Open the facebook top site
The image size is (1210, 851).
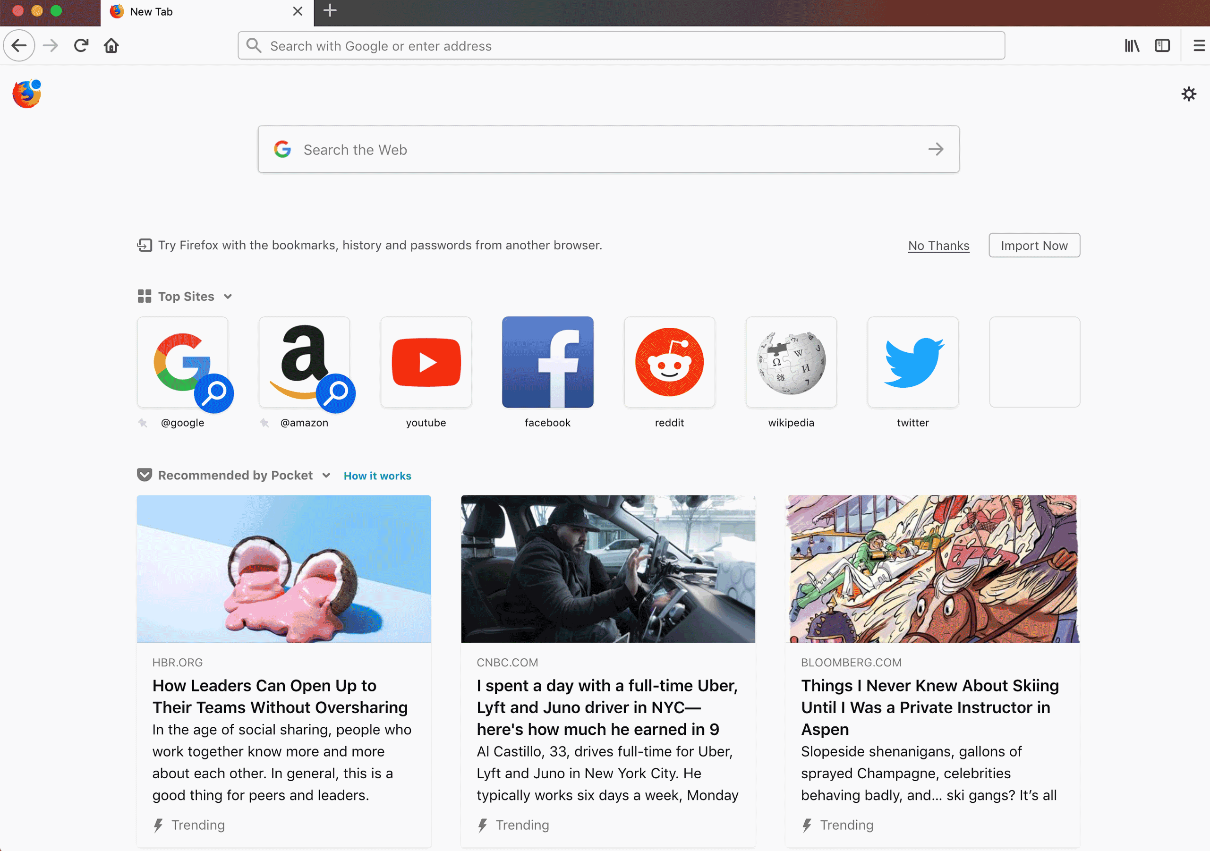(x=547, y=362)
